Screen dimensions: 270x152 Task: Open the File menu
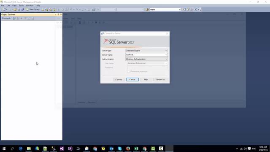pyautogui.click(x=3, y=5)
